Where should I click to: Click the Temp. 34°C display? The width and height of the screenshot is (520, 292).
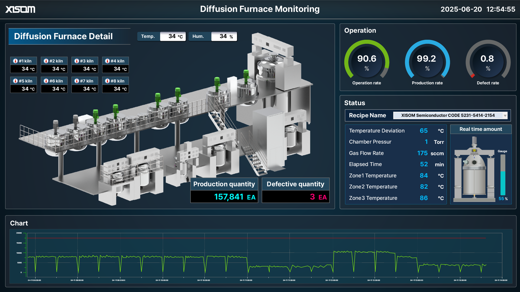tap(173, 36)
